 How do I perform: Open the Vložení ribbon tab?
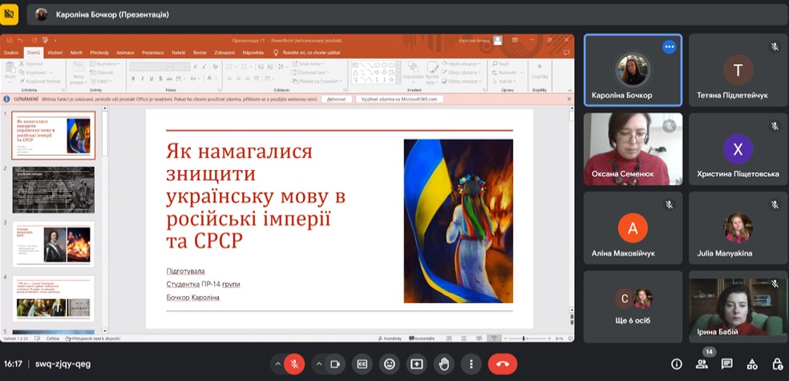pyautogui.click(x=55, y=52)
